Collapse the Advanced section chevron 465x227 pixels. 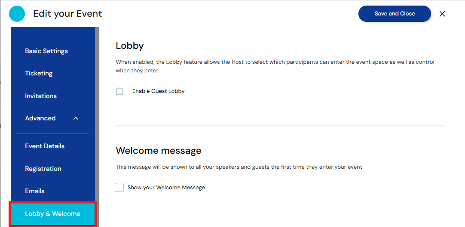[76, 118]
